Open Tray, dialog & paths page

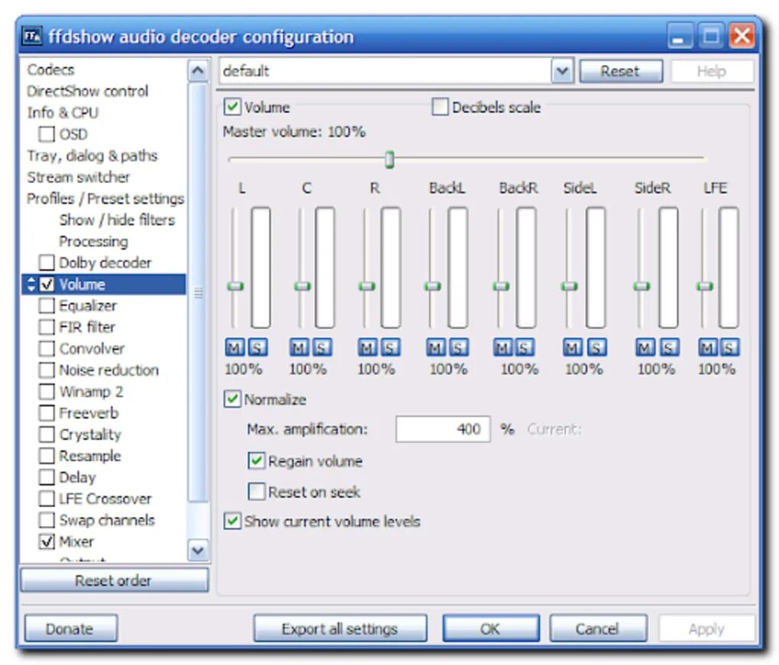tap(92, 156)
